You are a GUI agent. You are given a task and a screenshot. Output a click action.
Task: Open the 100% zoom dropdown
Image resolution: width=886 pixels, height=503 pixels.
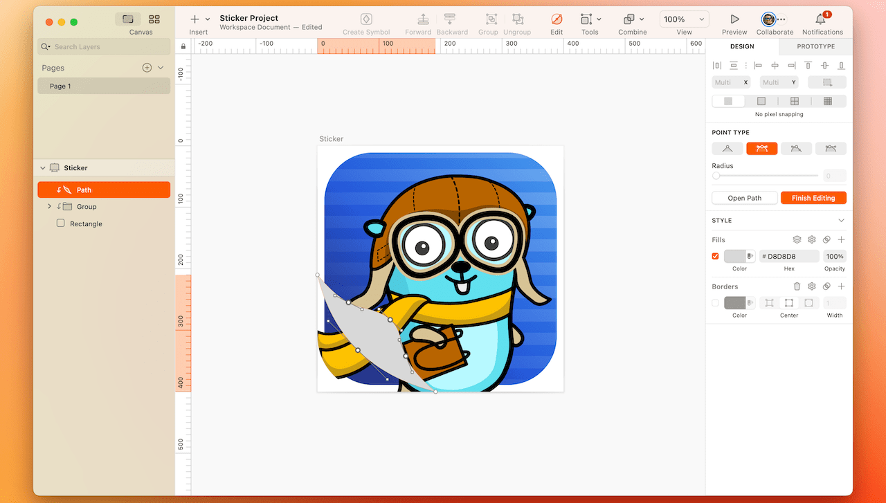tap(683, 19)
